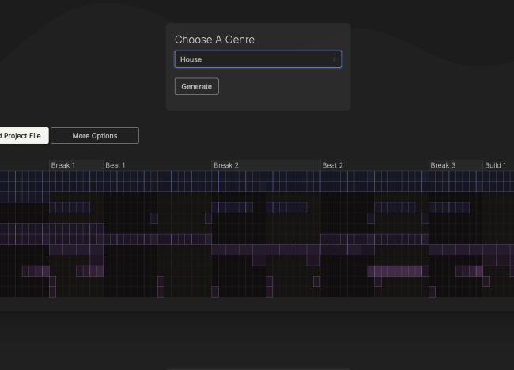Select the Beat 1 section label

pyautogui.click(x=115, y=165)
